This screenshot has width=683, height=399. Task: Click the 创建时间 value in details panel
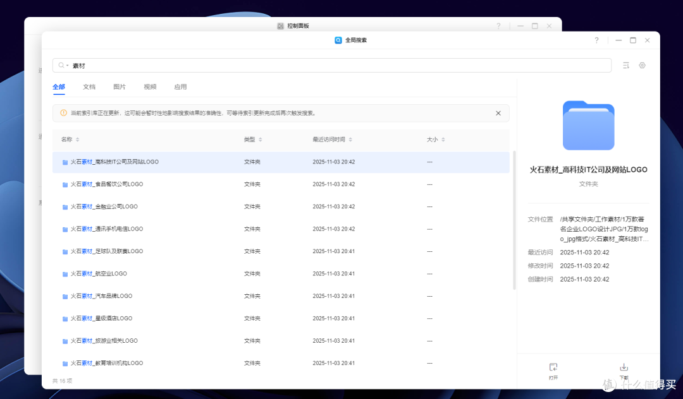(584, 280)
